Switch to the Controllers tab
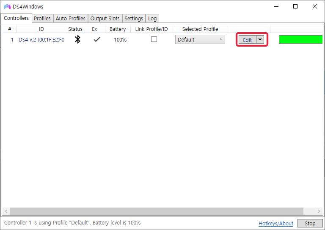The height and width of the screenshot is (230, 325). 16,18
